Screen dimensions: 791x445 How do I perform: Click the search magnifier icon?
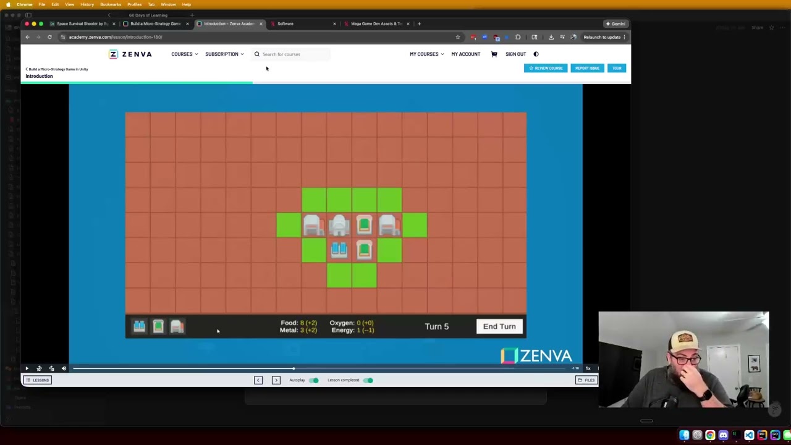pyautogui.click(x=257, y=54)
